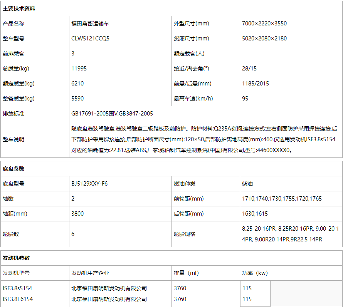Select the 排量（ml）column header

187,273
